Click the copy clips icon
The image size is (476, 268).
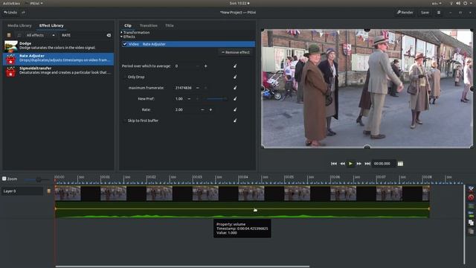click(471, 223)
